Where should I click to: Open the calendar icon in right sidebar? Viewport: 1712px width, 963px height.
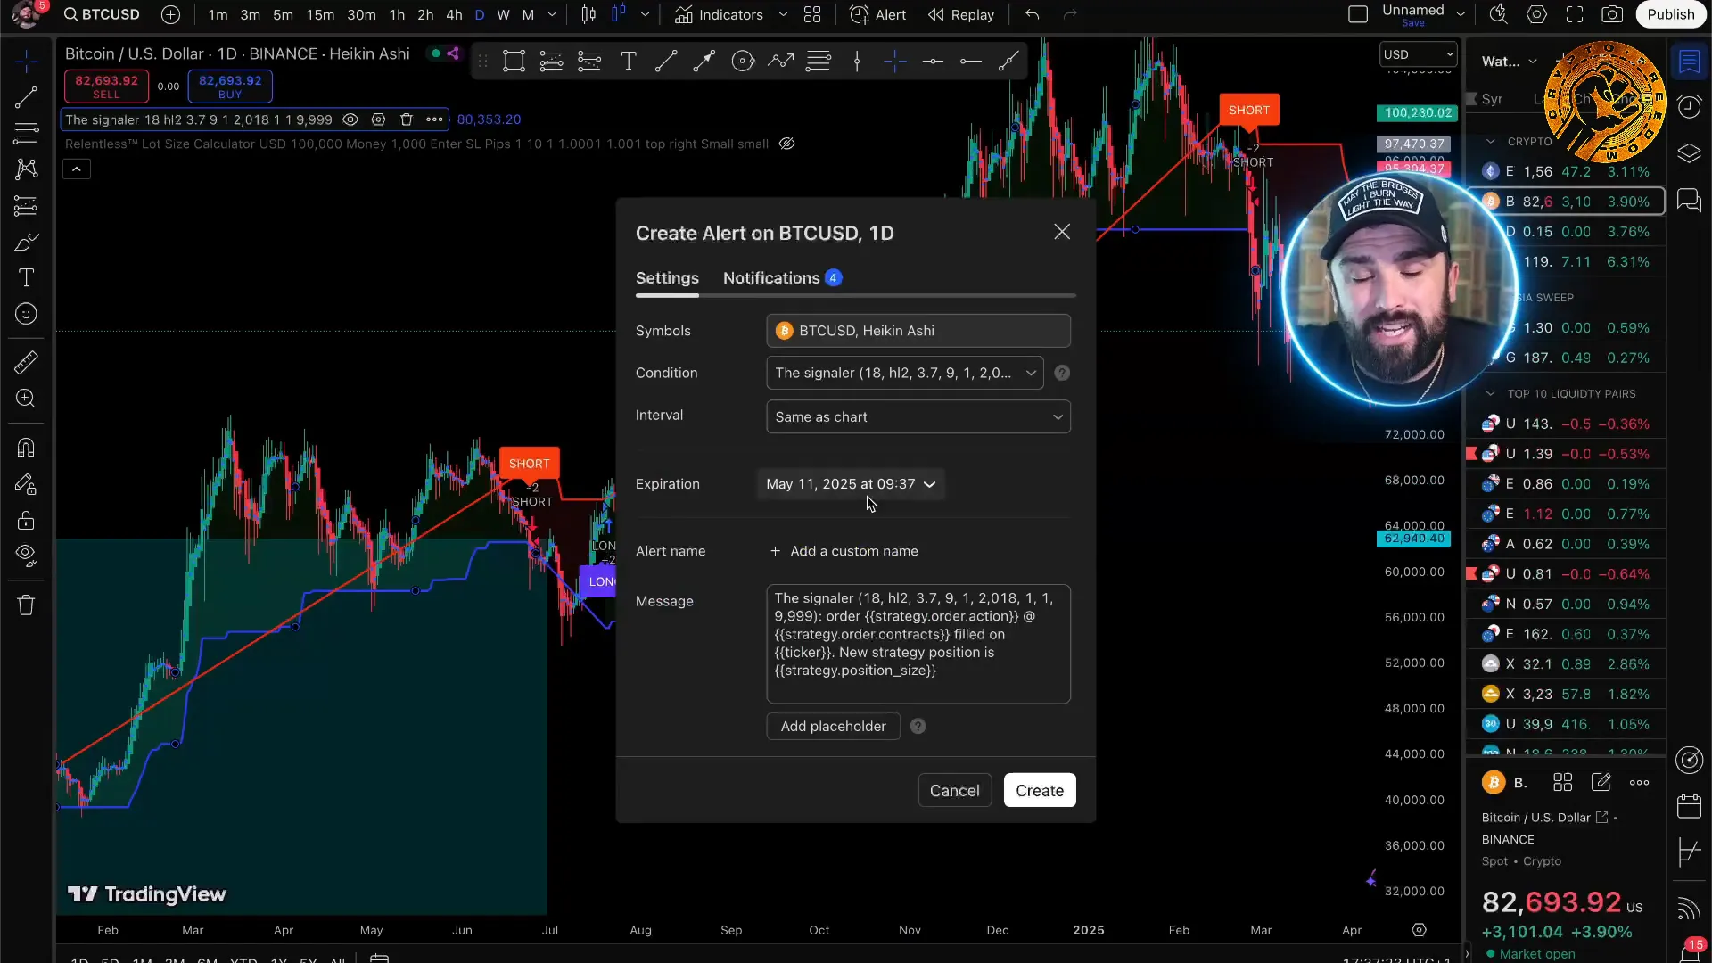(1689, 806)
